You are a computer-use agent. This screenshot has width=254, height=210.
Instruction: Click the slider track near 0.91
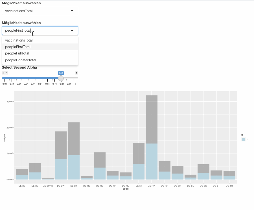69,78
